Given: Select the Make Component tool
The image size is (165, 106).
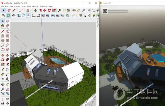Looking at the screenshot, I should click(7, 21).
